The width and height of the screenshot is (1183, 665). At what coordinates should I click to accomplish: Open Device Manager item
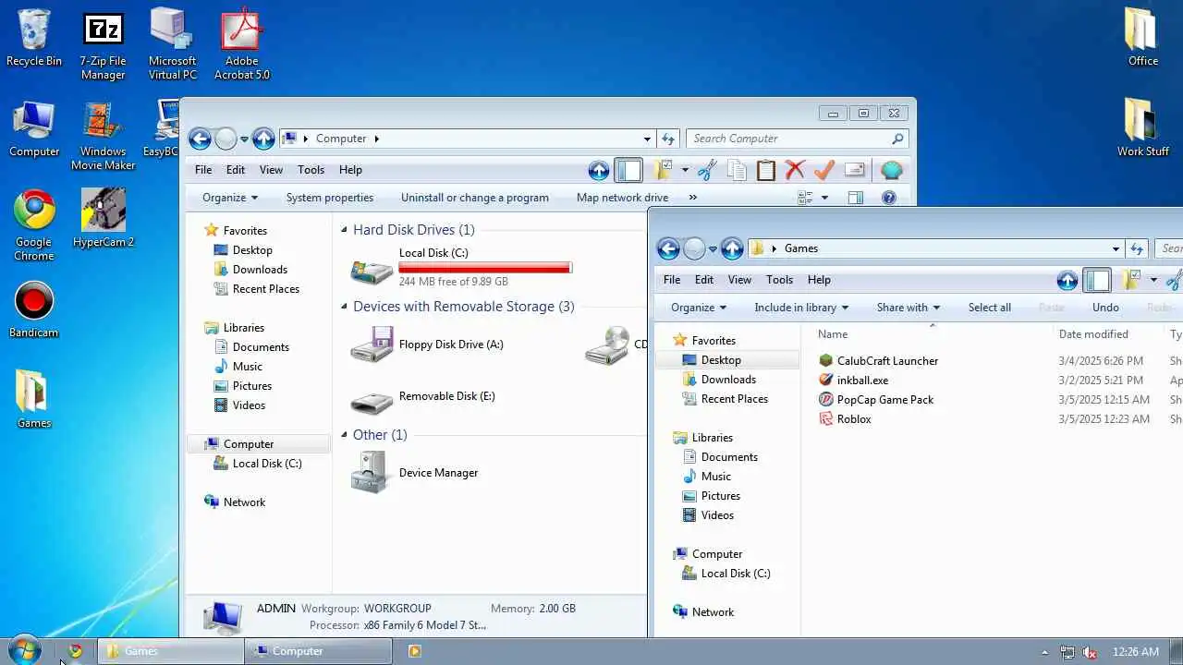(x=415, y=473)
